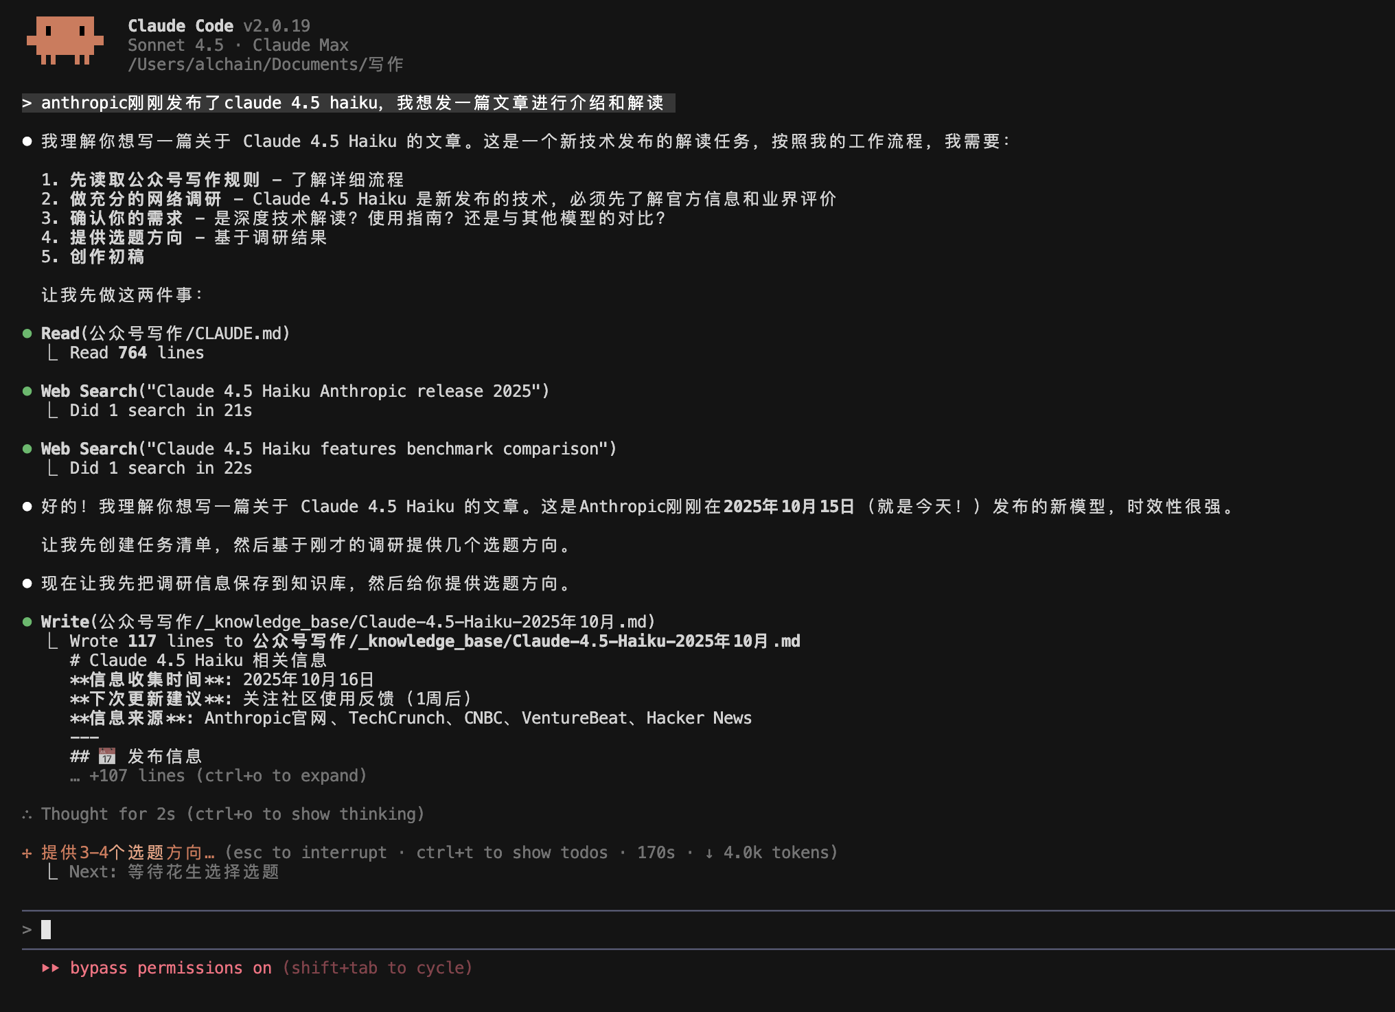This screenshot has height=1012, width=1395.
Task: Click the esc to interrupt hint
Action: 310,853
